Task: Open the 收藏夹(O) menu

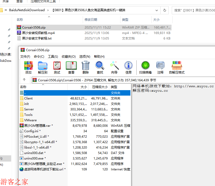Action: click(x=68, y=56)
